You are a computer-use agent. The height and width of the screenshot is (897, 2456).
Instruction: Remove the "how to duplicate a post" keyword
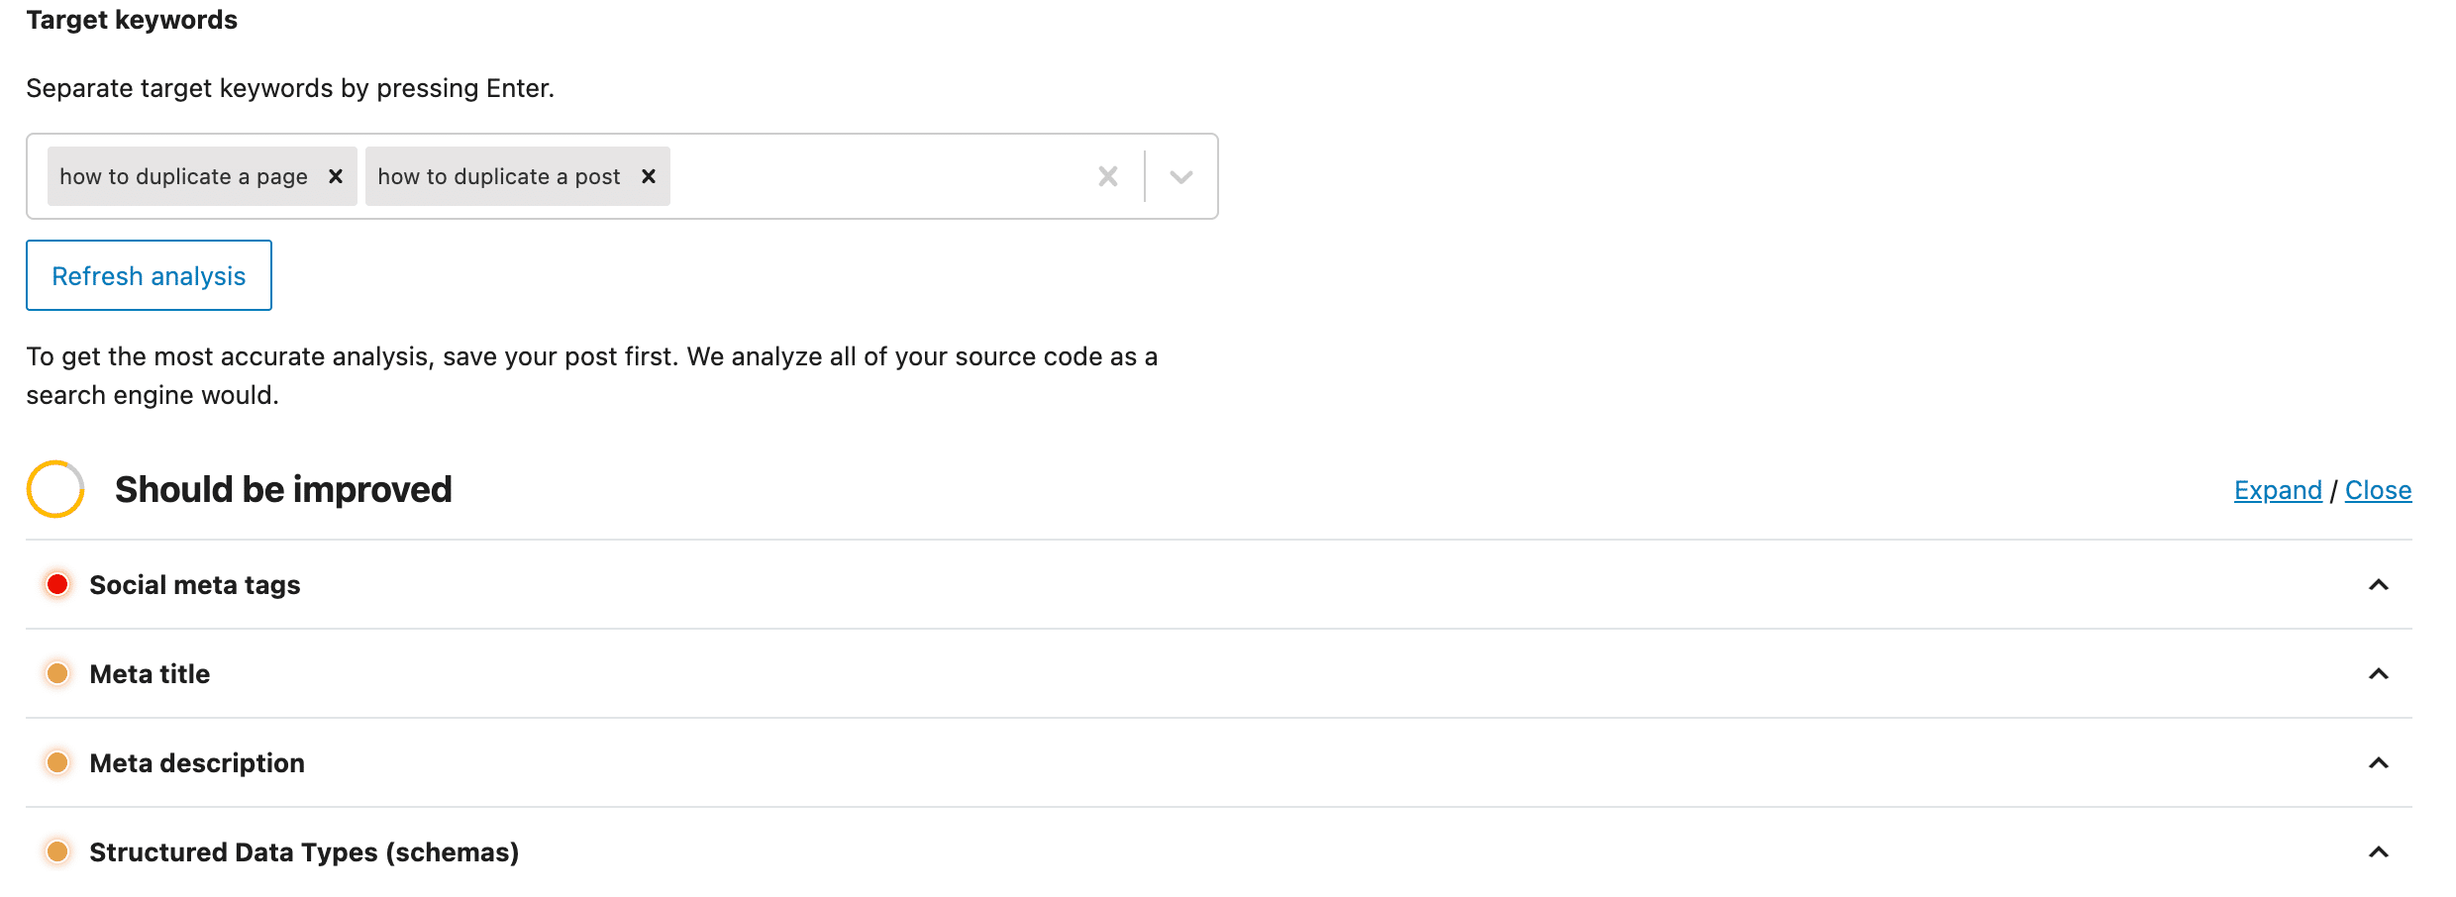[650, 175]
